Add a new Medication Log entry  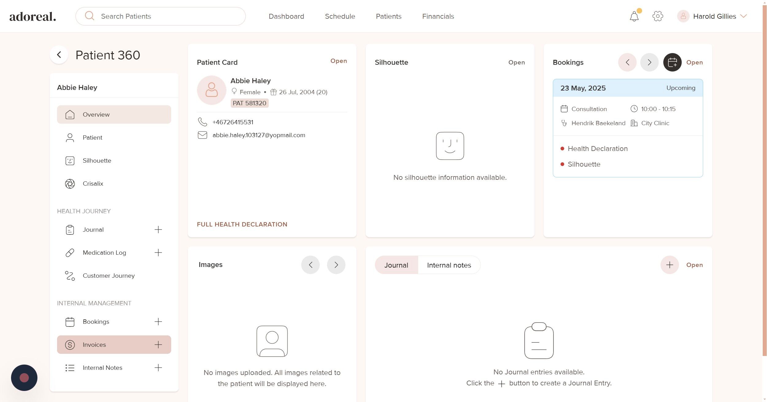pos(158,253)
